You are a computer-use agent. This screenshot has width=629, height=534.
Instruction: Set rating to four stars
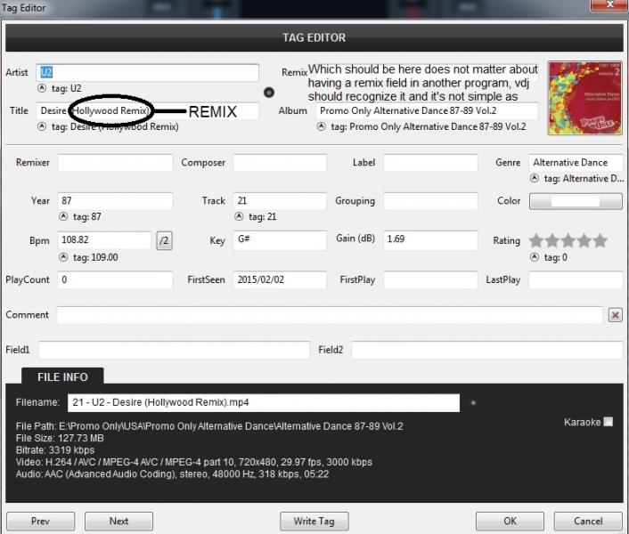tap(584, 241)
